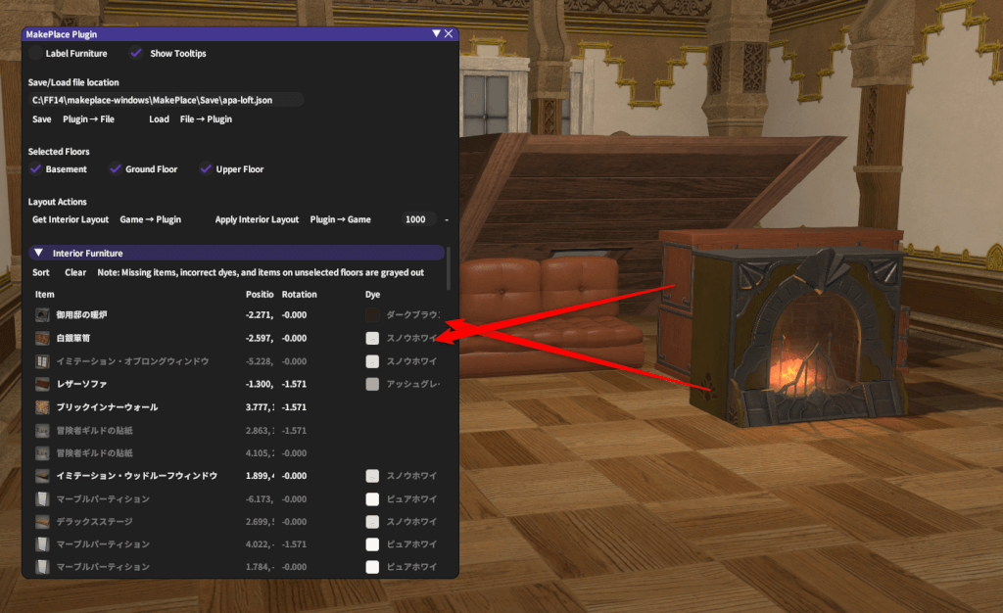Close the MakePlace Plugin window

(x=449, y=34)
